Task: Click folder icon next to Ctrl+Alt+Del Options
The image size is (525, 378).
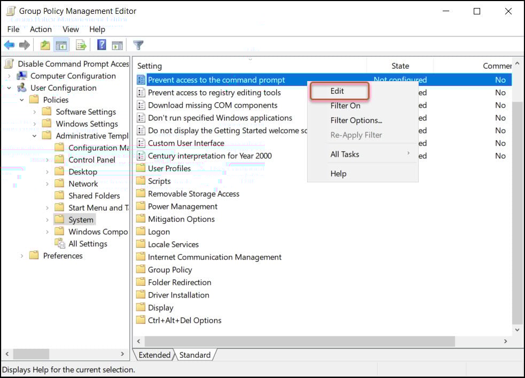Action: (140, 320)
